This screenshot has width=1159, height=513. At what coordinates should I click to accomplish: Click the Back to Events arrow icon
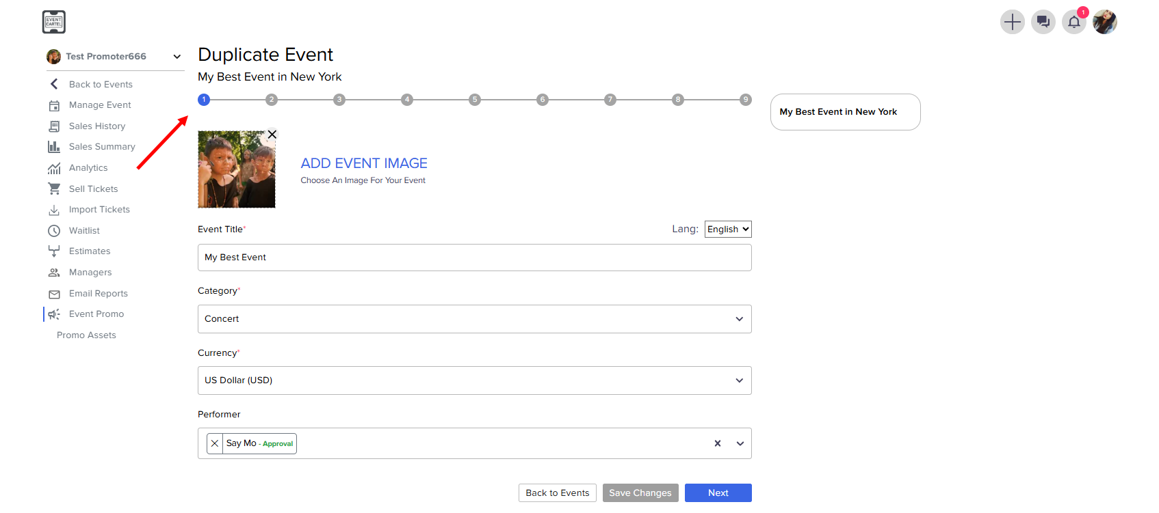point(54,84)
